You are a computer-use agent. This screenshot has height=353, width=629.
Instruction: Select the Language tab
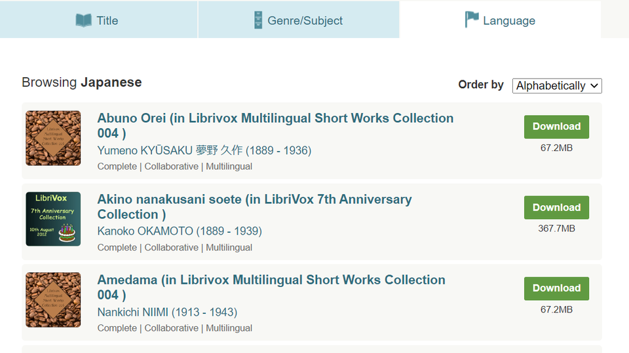(x=500, y=20)
